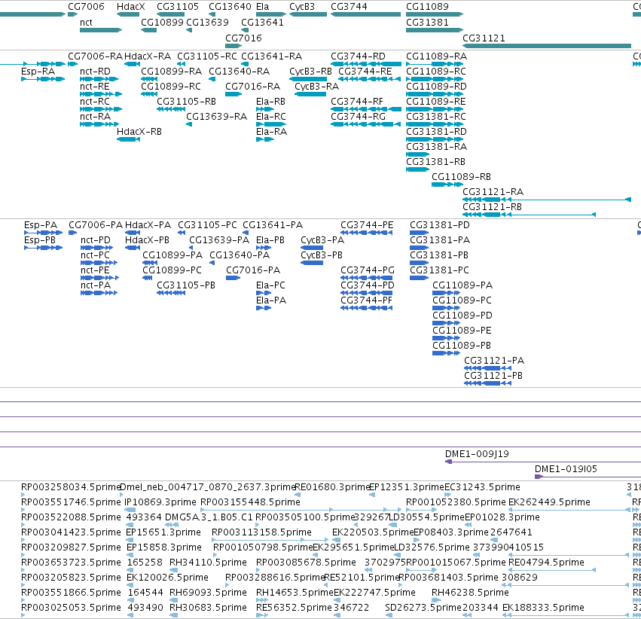
Task: Click protein label CG31121-PA
Action: [494, 361]
